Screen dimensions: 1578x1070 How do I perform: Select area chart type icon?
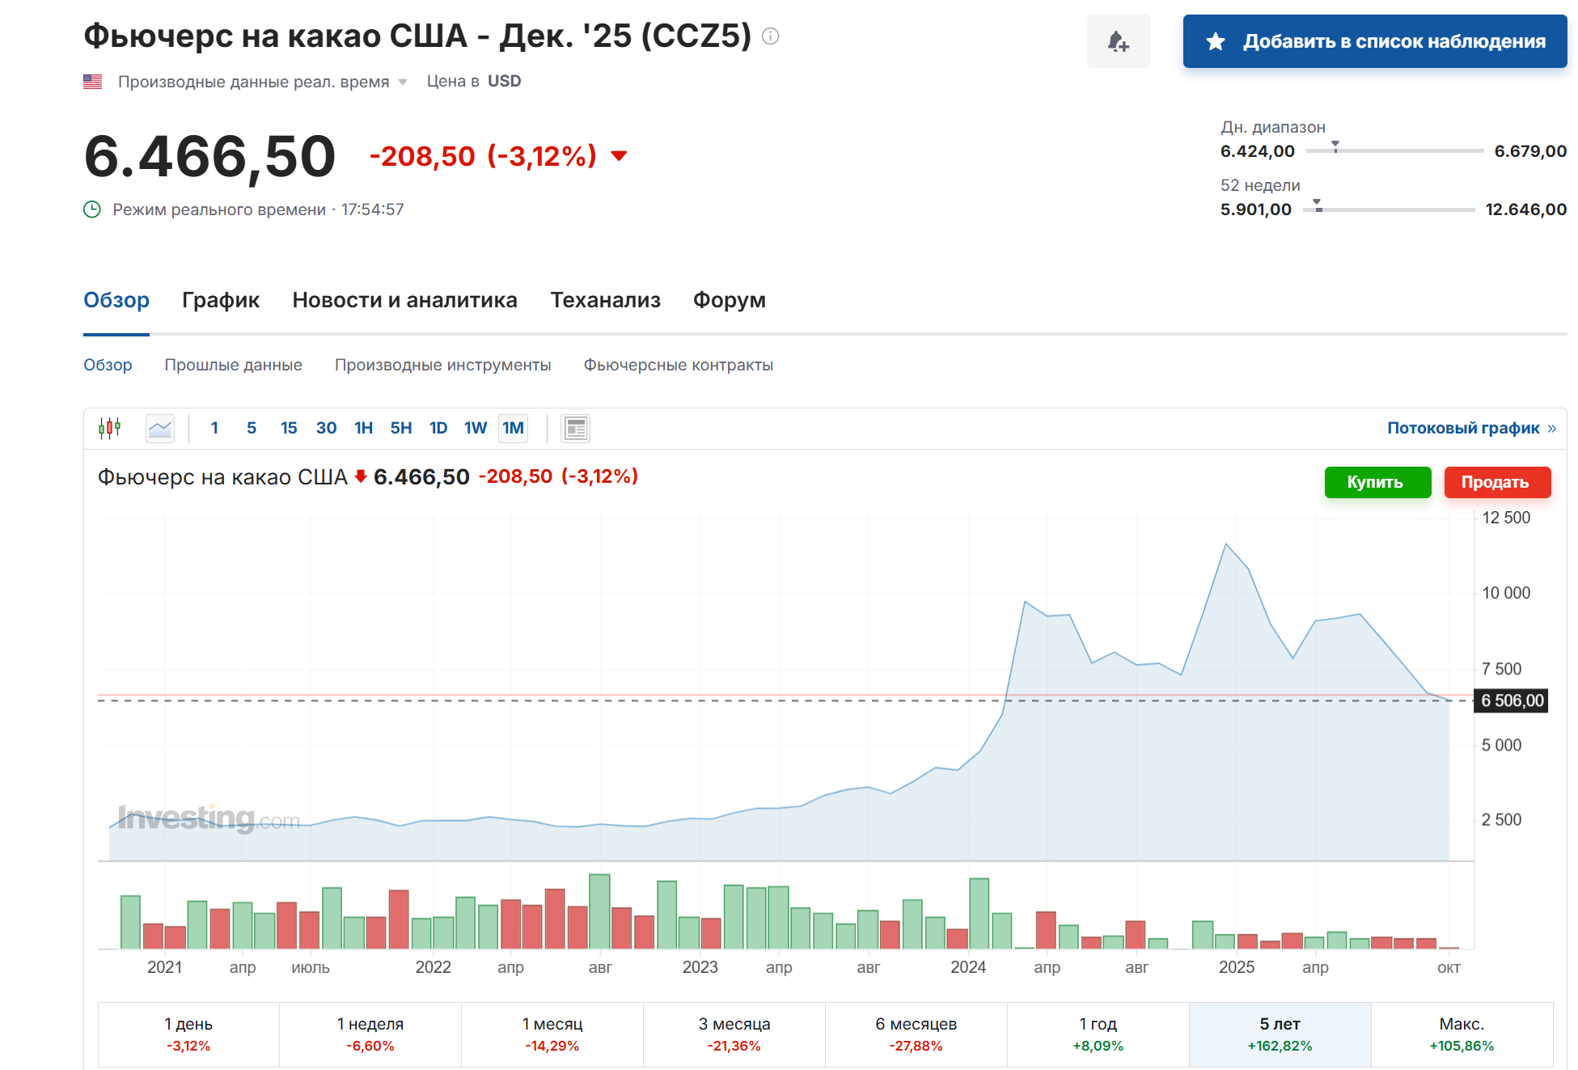point(160,428)
